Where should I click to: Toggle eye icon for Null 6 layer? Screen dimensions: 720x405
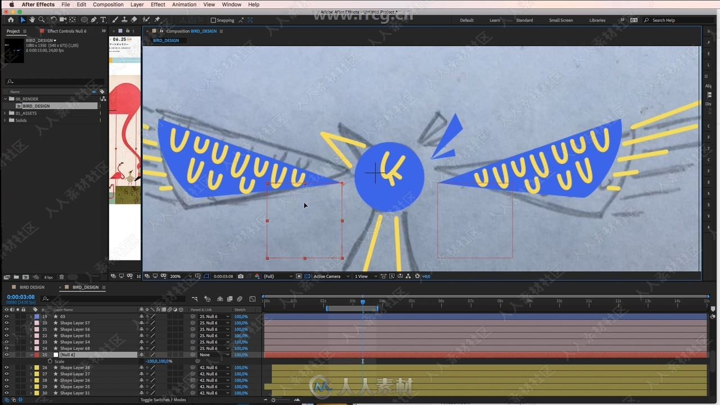tap(7, 355)
